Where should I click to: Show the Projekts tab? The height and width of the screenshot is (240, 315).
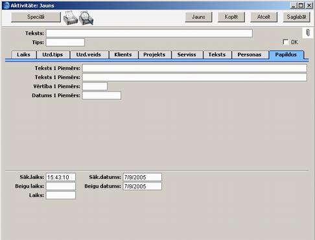point(154,54)
